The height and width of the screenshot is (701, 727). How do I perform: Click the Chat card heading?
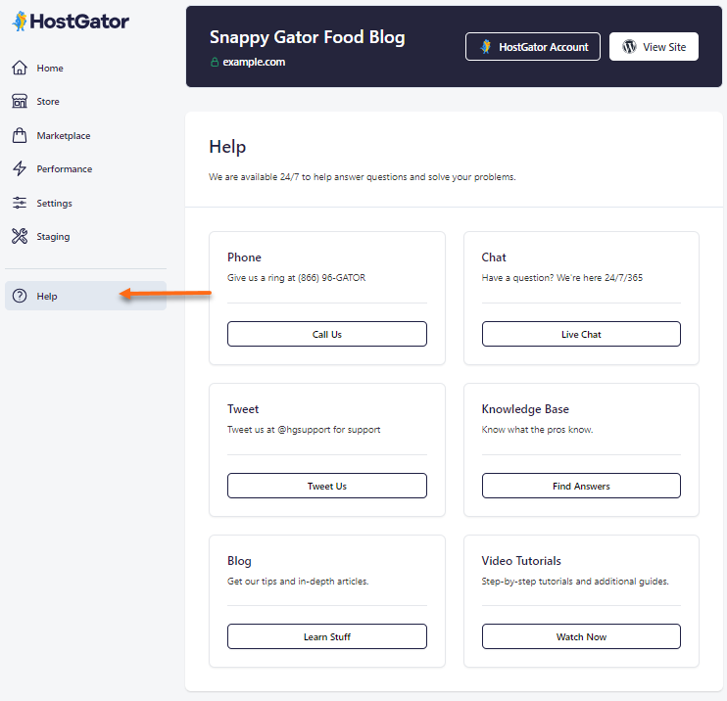coord(494,257)
